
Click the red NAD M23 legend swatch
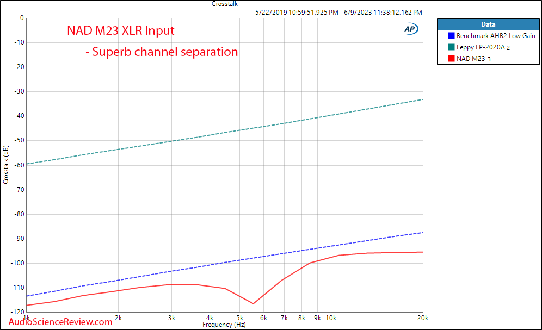coord(451,58)
